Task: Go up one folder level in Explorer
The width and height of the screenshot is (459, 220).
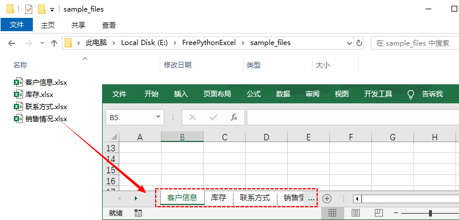Action: [54, 43]
